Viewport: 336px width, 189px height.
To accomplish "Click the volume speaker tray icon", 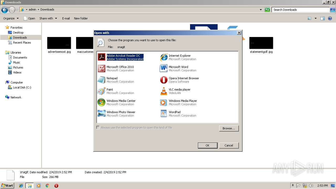I will coord(311,186).
